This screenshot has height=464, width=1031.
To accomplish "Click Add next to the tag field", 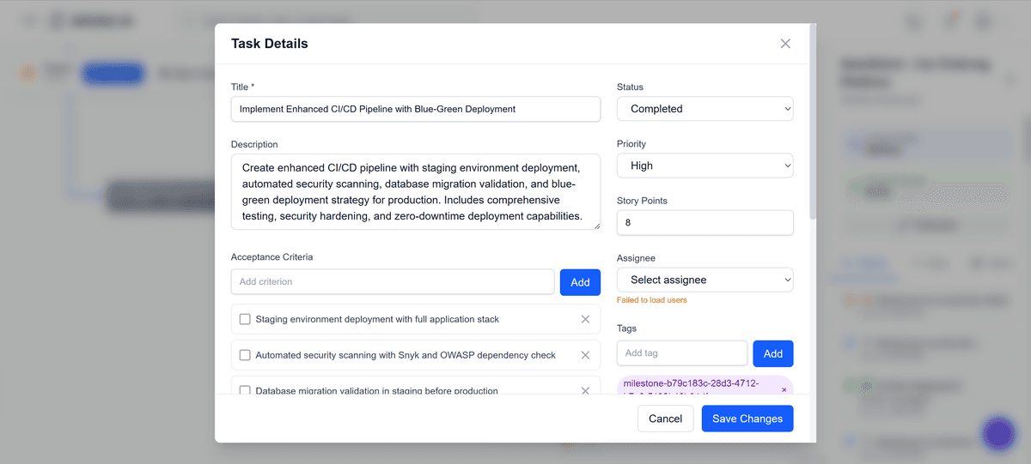I will pos(773,353).
